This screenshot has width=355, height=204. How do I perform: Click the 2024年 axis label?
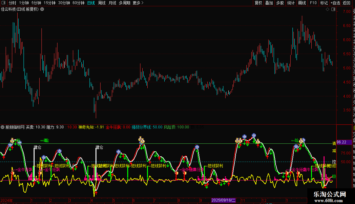pyautogui.click(x=7, y=200)
